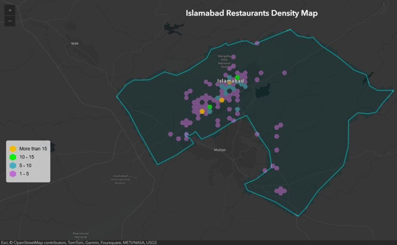
Task: Pick the teal "5 - 10" legend hexagon
Action: pos(13,165)
